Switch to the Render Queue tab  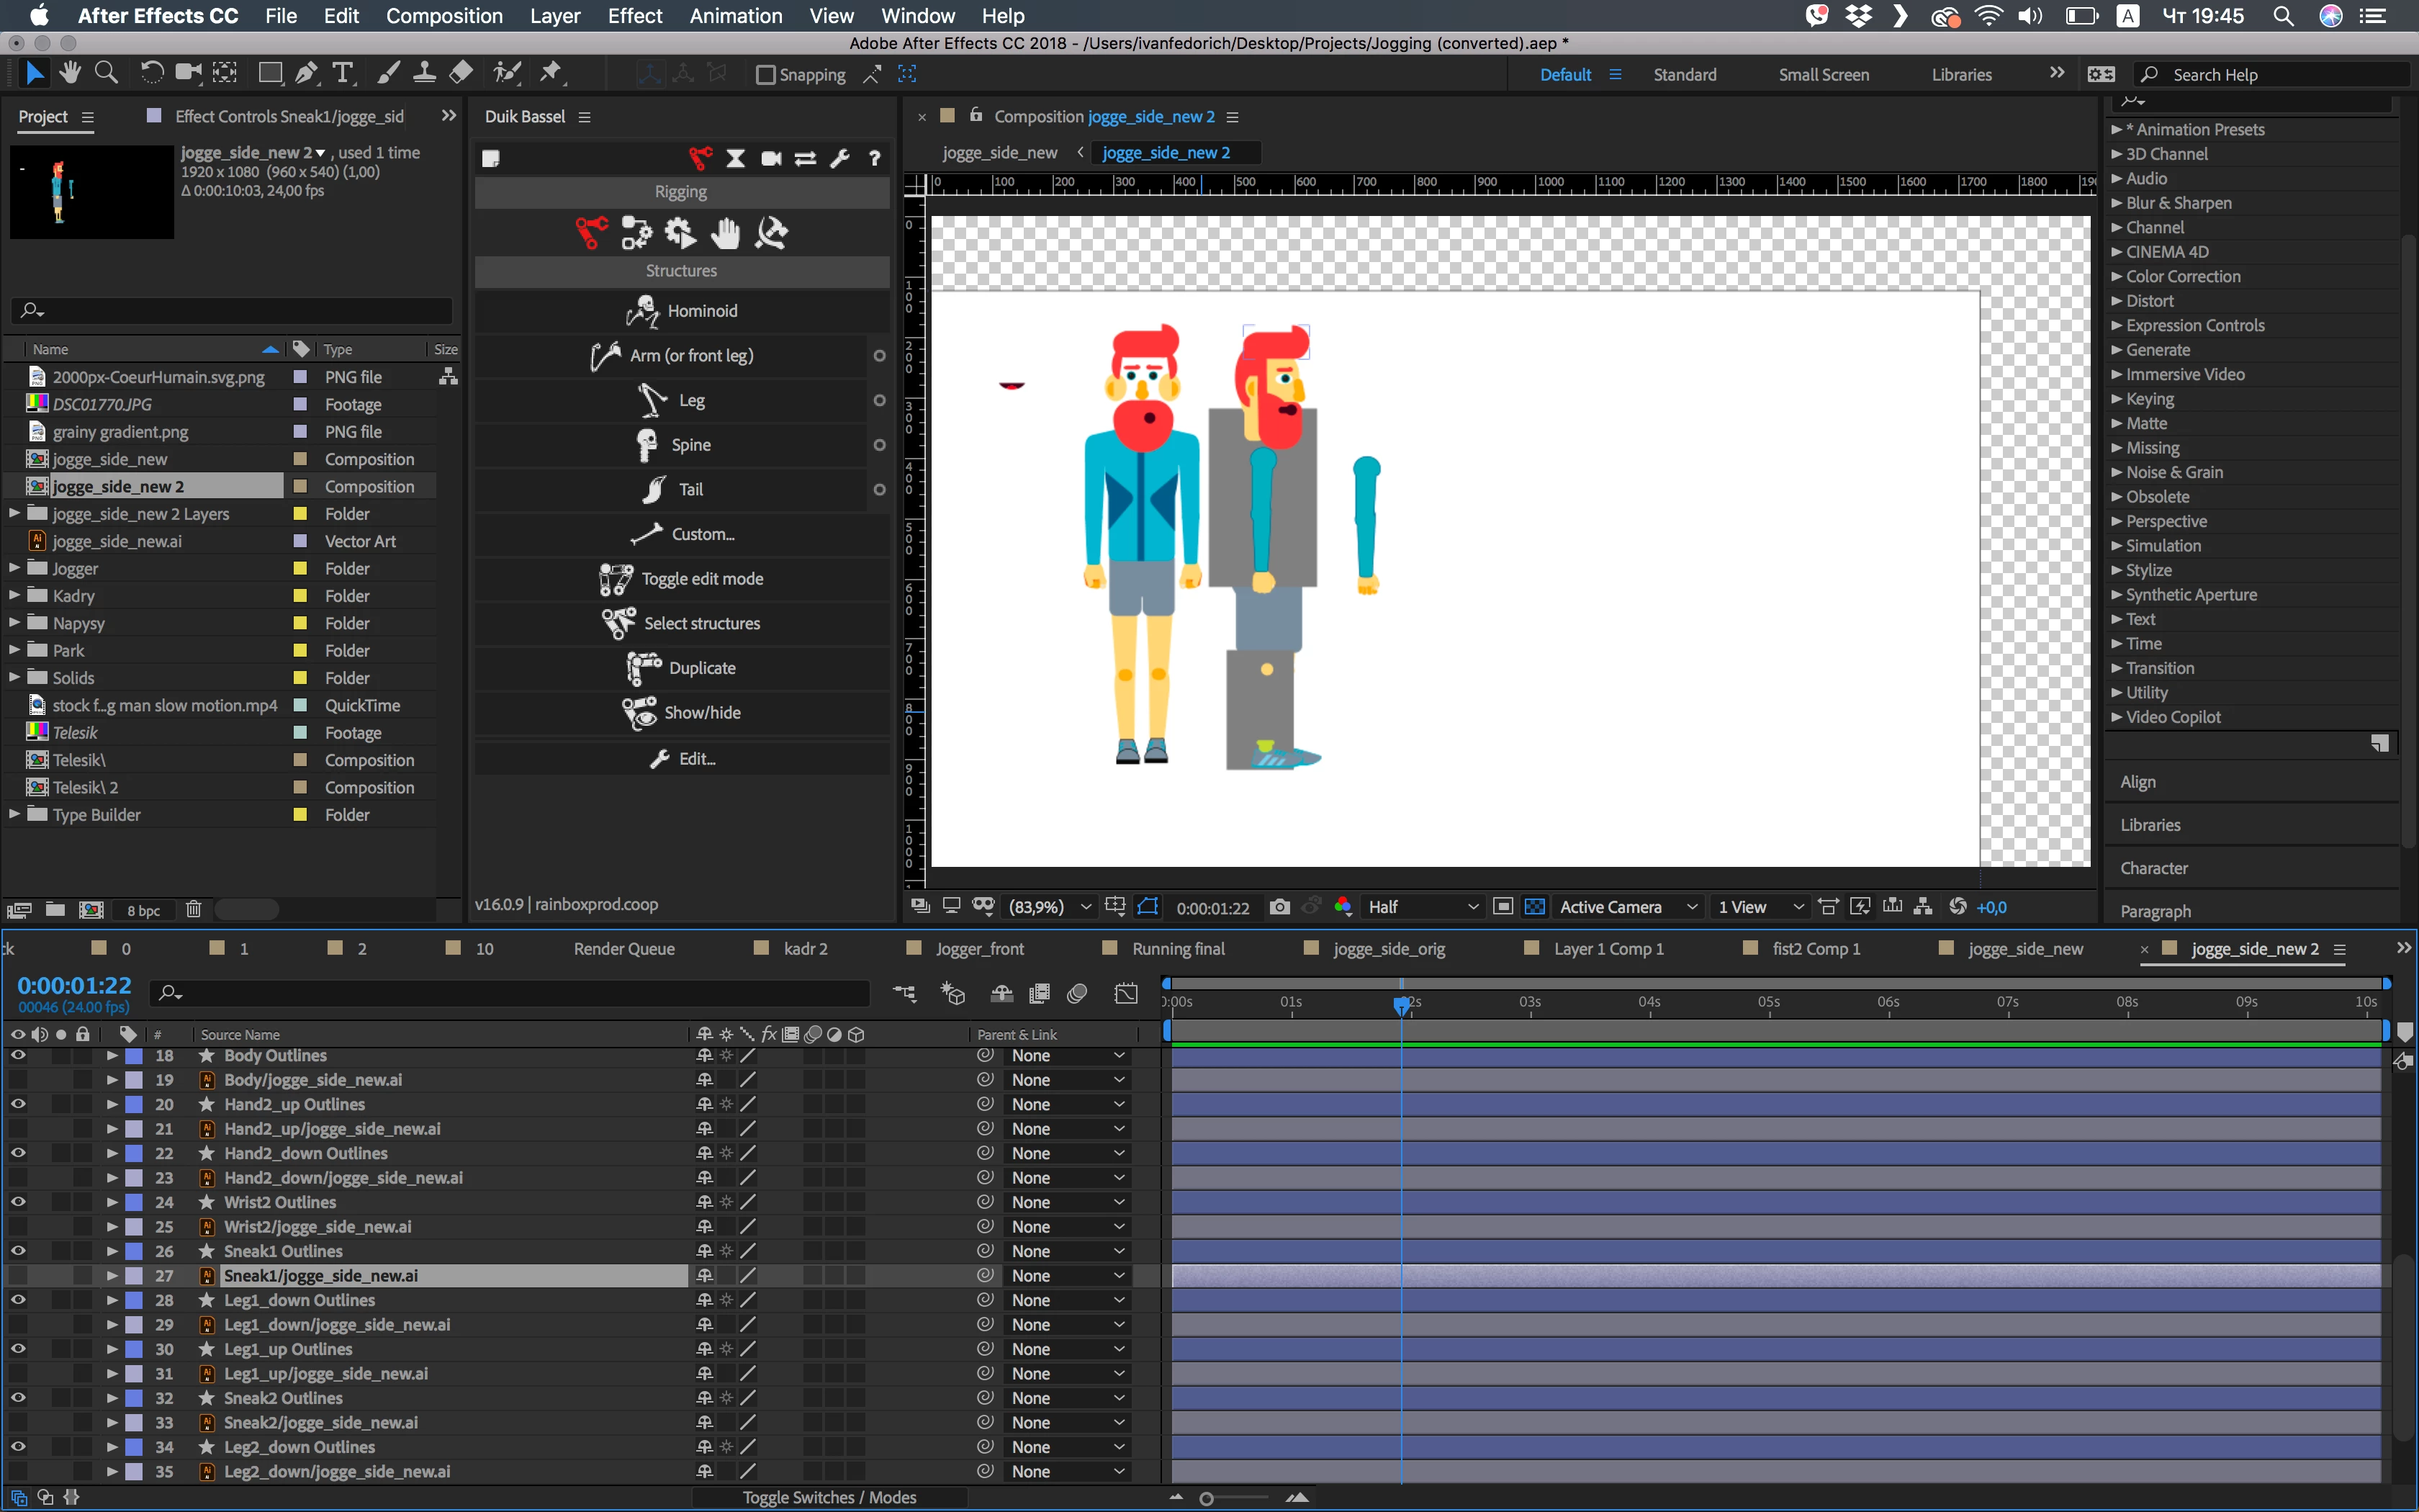[x=623, y=948]
